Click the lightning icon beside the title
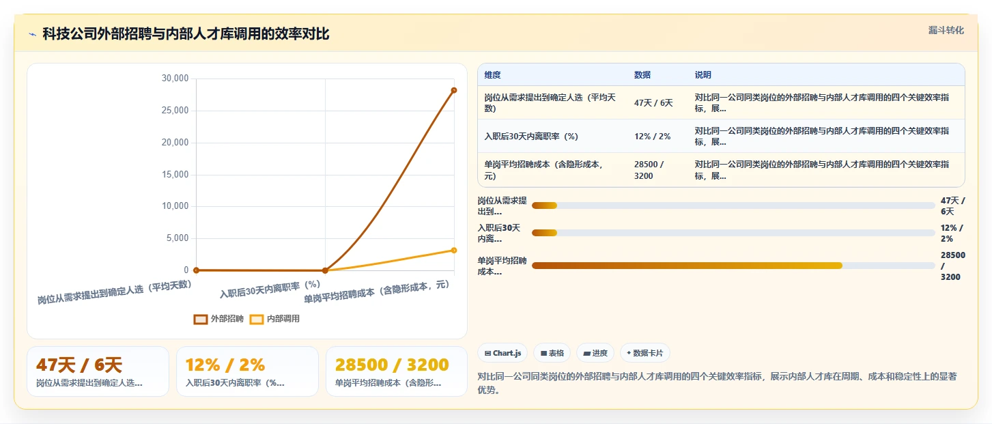The width and height of the screenshot is (992, 424). (32, 34)
